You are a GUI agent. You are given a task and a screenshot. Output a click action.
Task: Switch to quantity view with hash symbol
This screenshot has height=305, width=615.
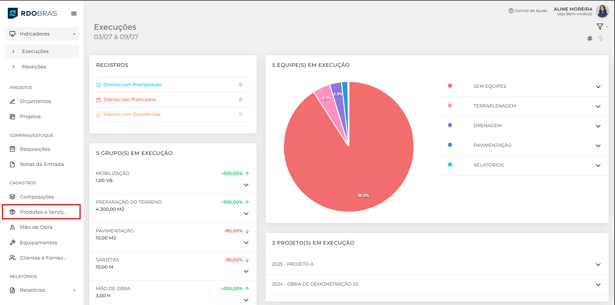[590, 39]
